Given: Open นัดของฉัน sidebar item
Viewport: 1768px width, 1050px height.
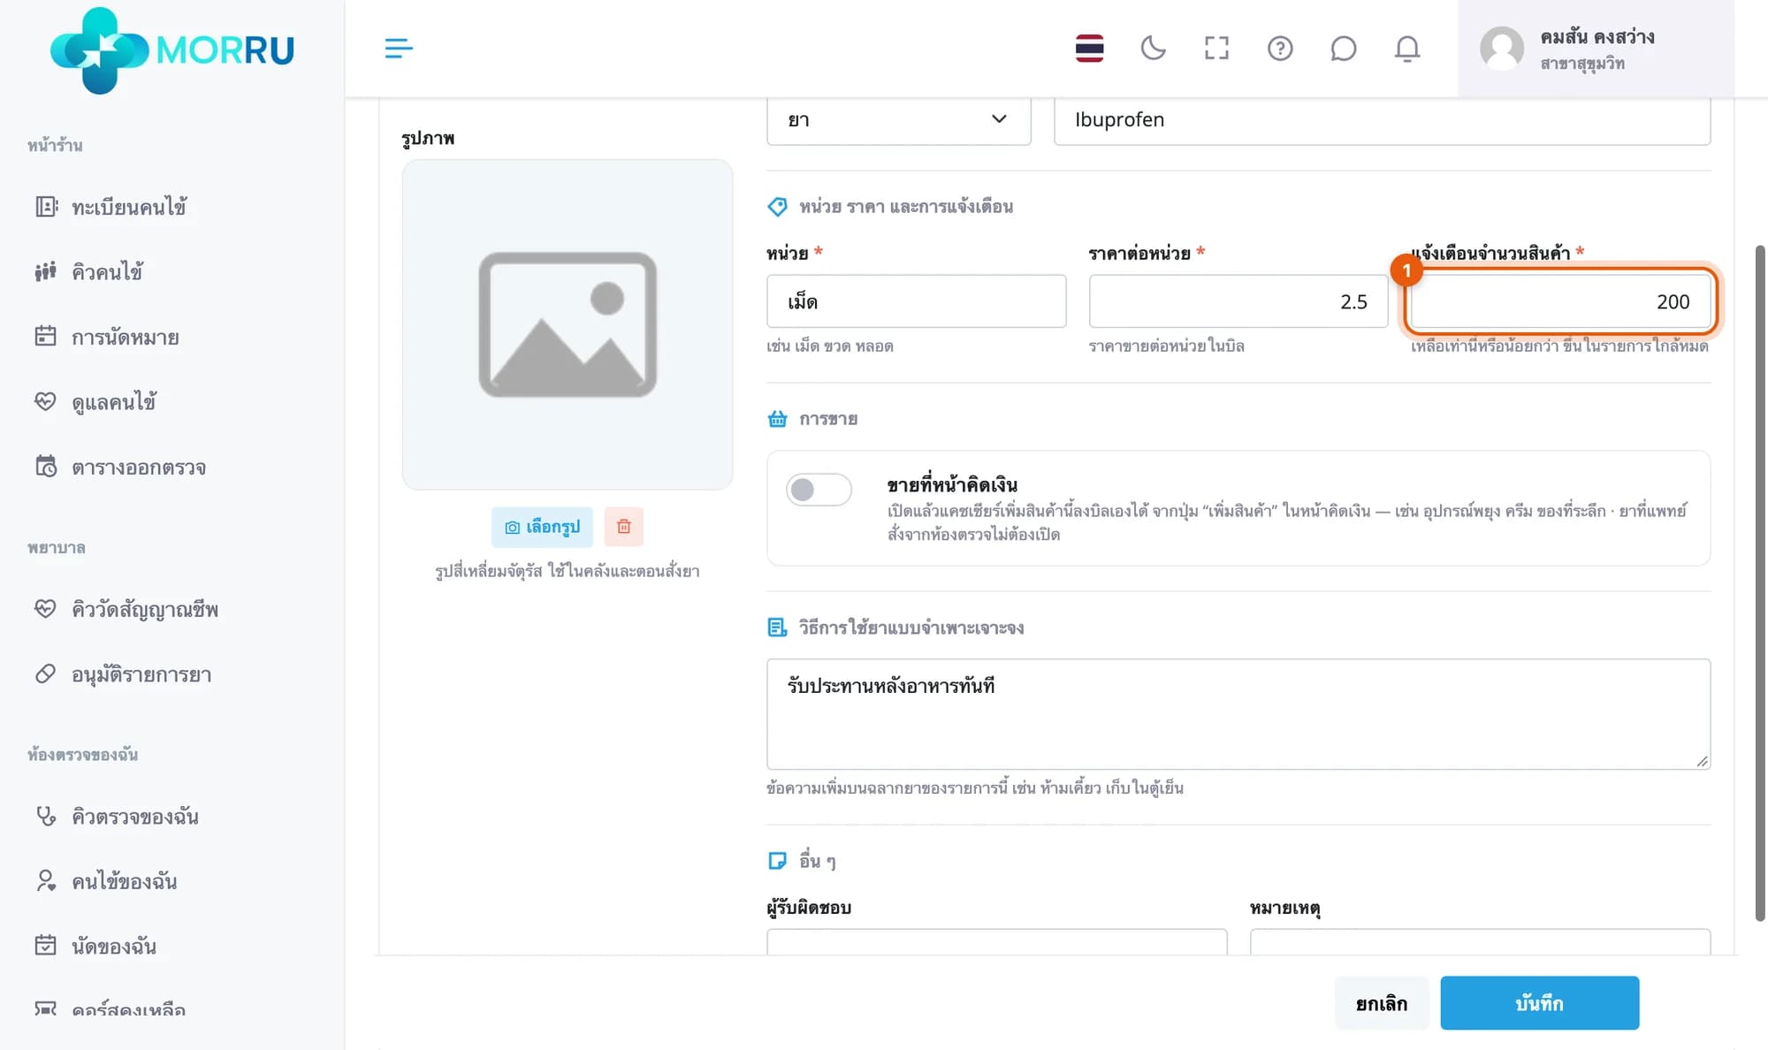Looking at the screenshot, I should (95, 946).
